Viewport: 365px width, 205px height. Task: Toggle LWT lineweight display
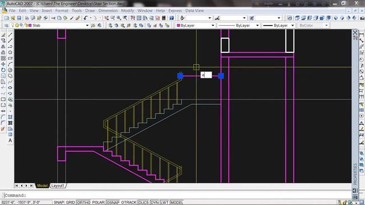(x=164, y=203)
